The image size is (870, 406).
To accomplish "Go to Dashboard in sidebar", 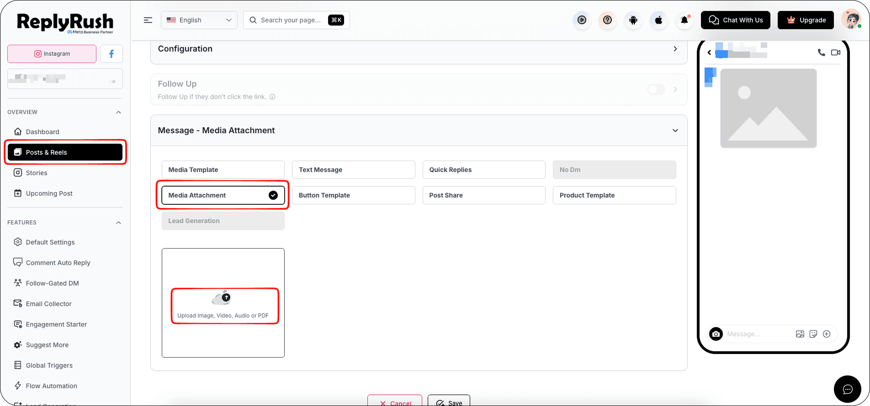I will tap(65, 132).
